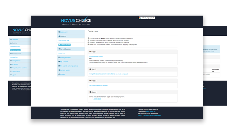Click 'Create a new student' link
Screen dimensions: 235x130
click(x=96, y=56)
